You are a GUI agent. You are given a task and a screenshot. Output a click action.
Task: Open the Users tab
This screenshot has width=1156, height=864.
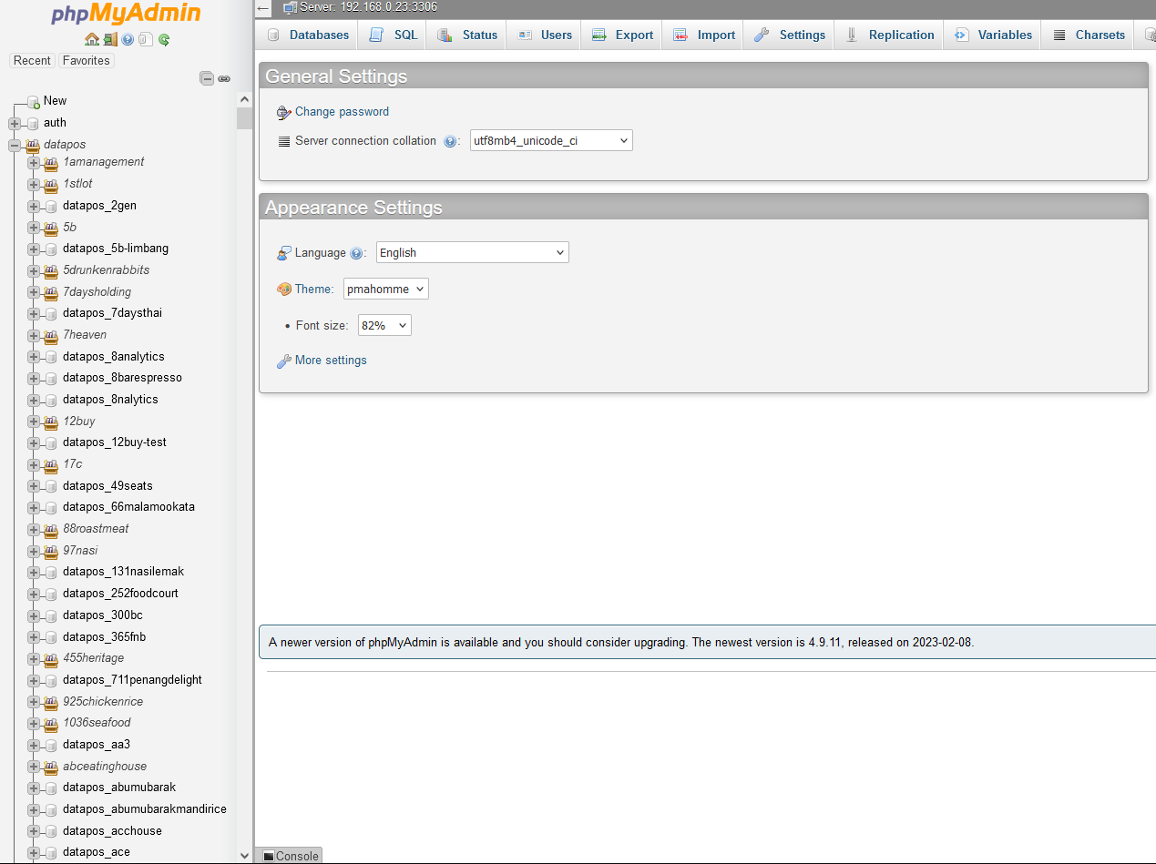pyautogui.click(x=545, y=35)
